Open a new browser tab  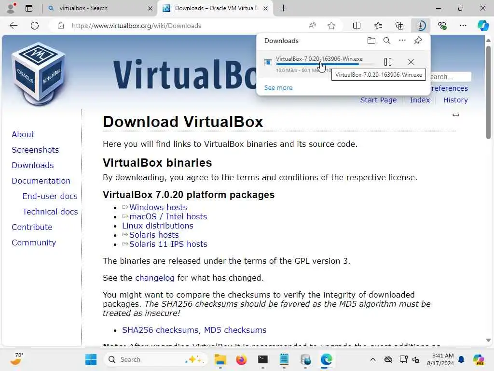283,8
